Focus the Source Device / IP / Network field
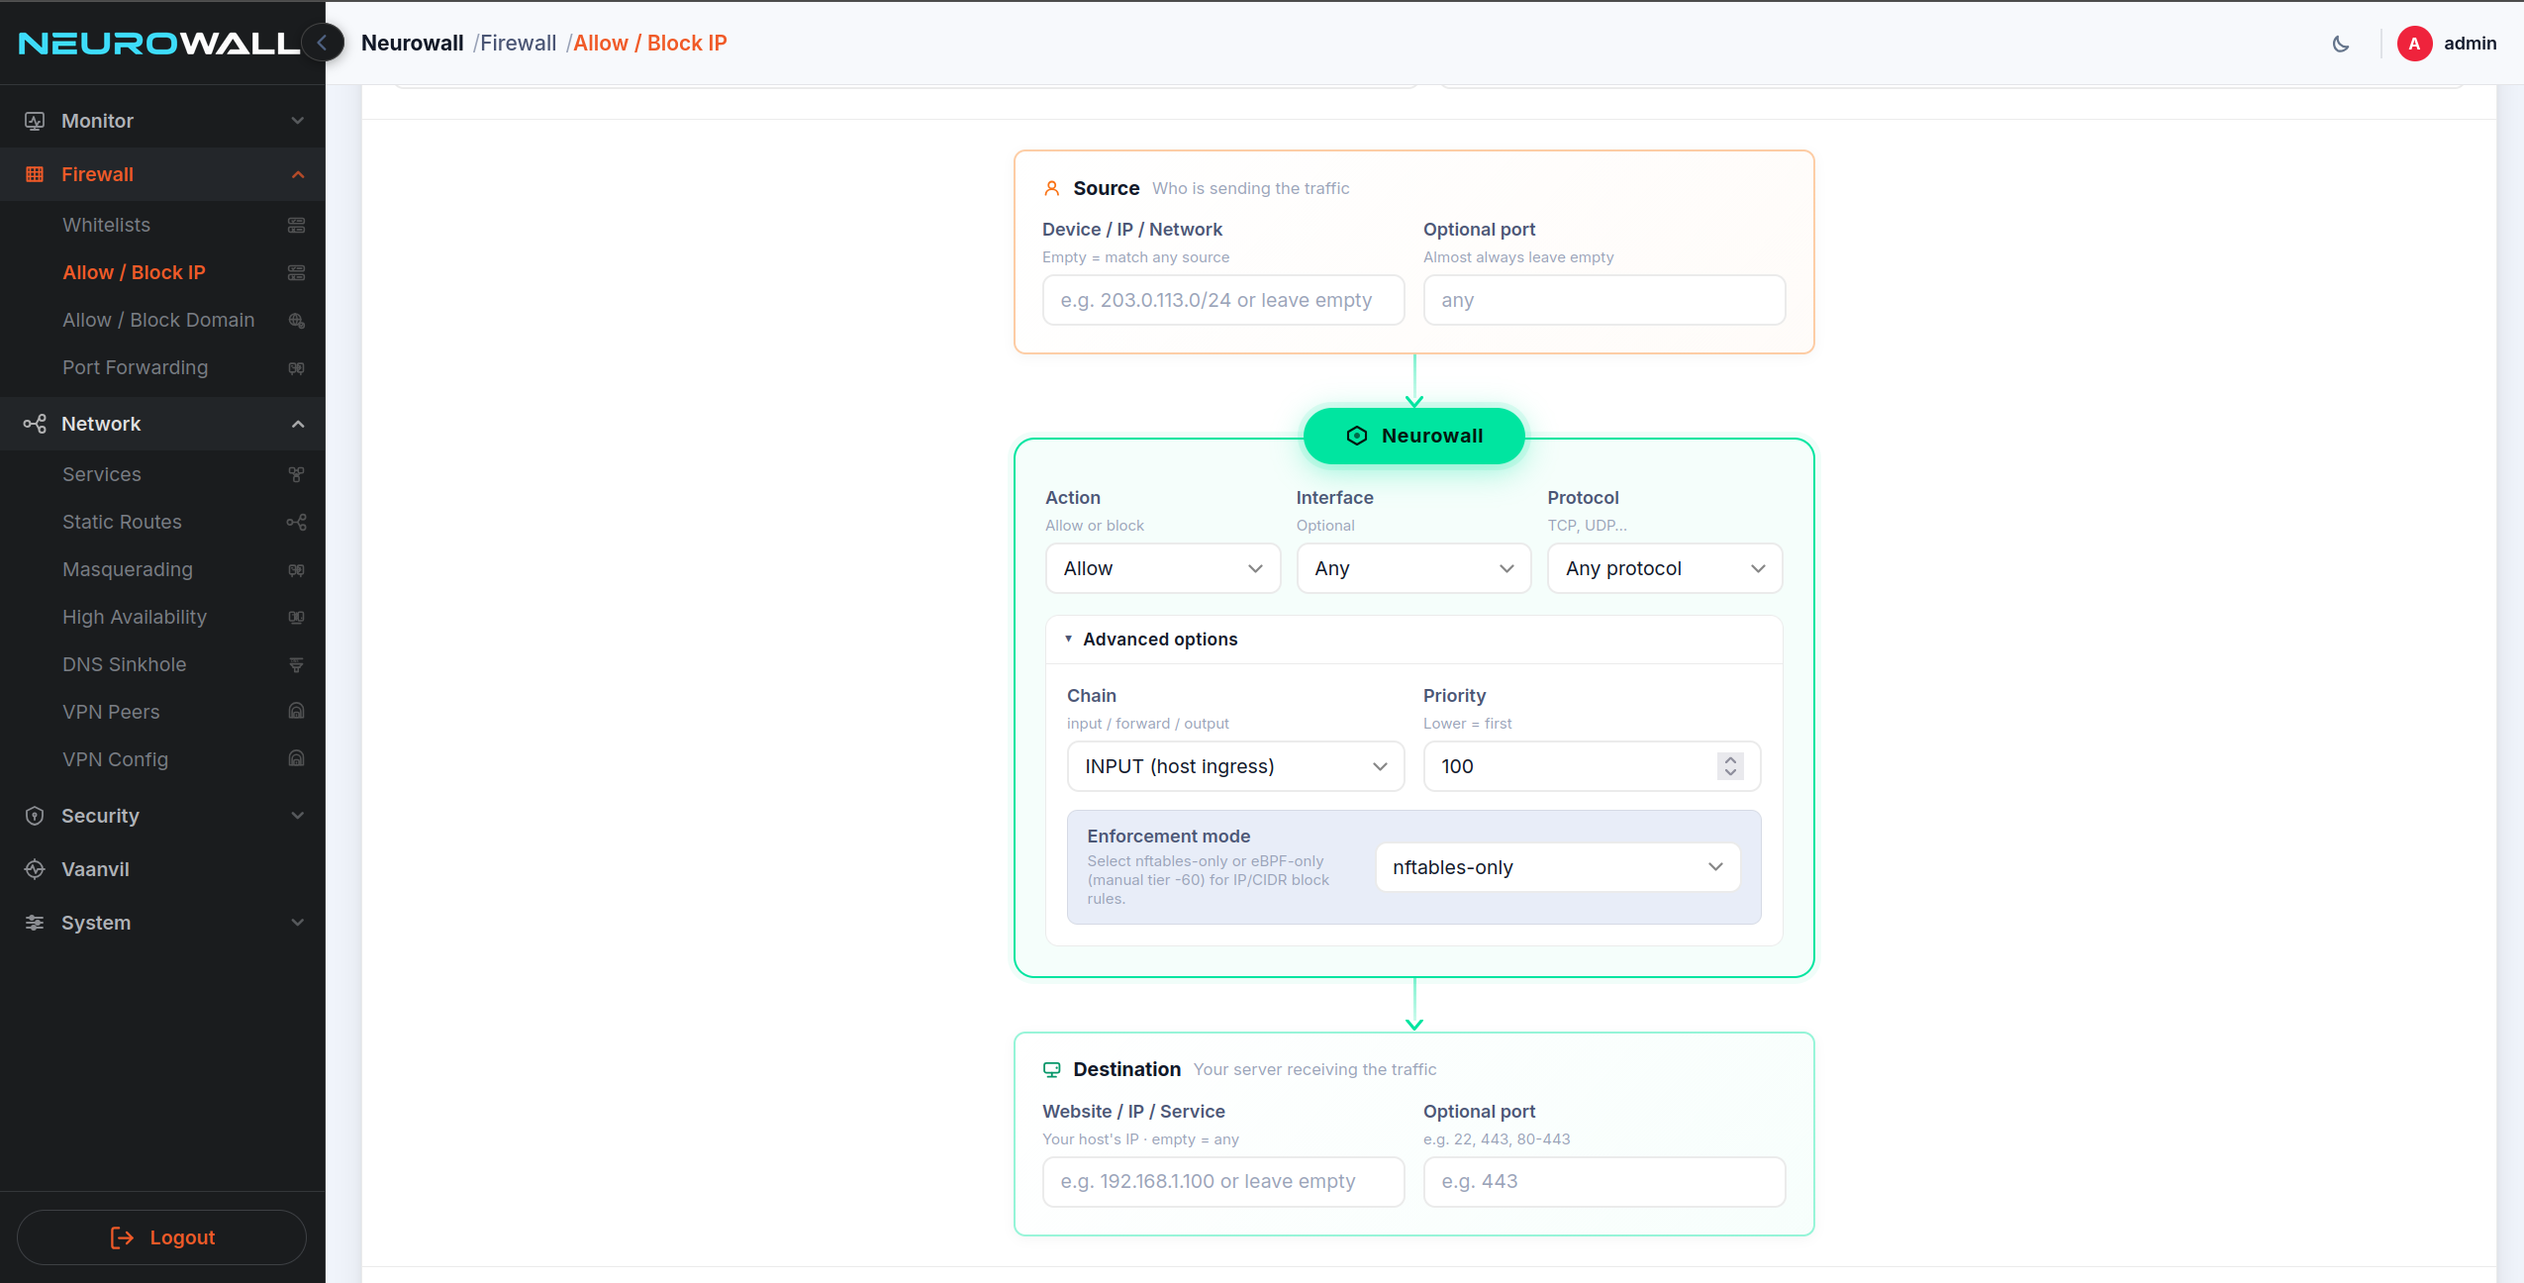The height and width of the screenshot is (1283, 2524). (1223, 300)
